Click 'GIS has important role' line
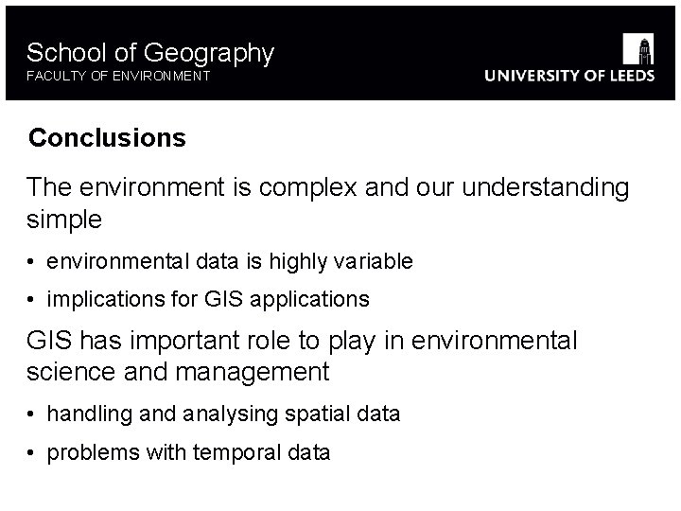The image size is (681, 511). [301, 341]
